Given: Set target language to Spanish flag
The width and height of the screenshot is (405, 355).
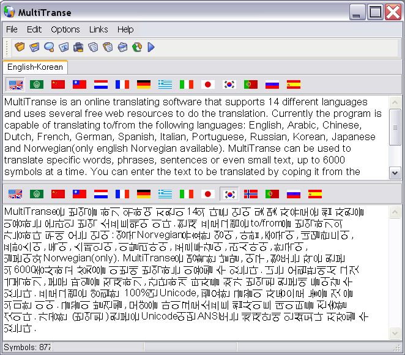Looking at the screenshot, I should pyautogui.click(x=315, y=194).
